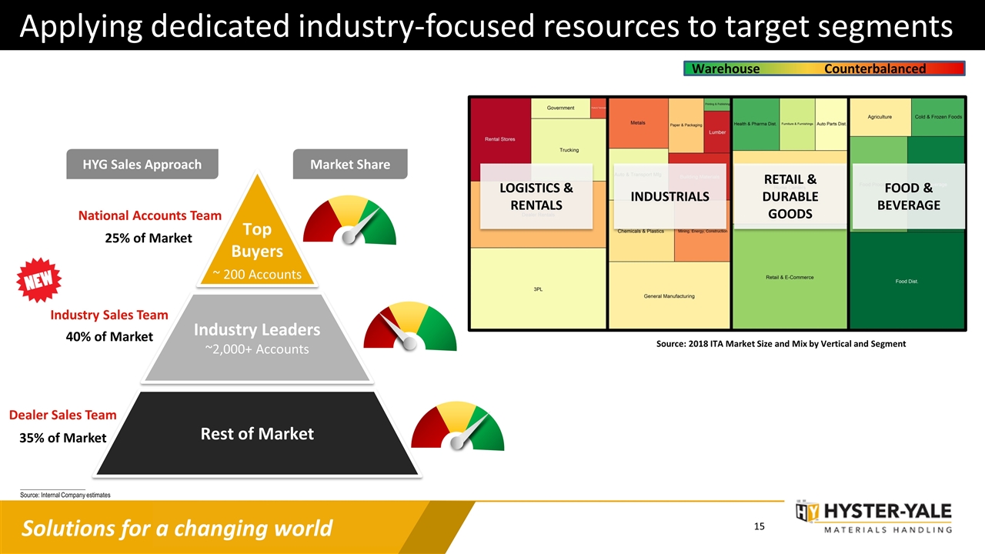The width and height of the screenshot is (985, 554).
Task: Click the 3PL treemap cell
Action: coord(538,289)
